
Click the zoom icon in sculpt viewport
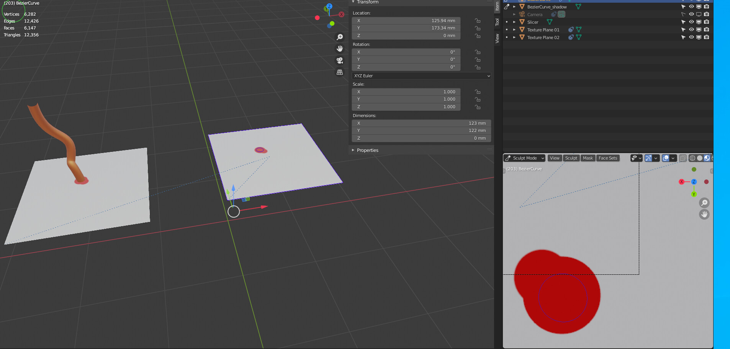704,203
